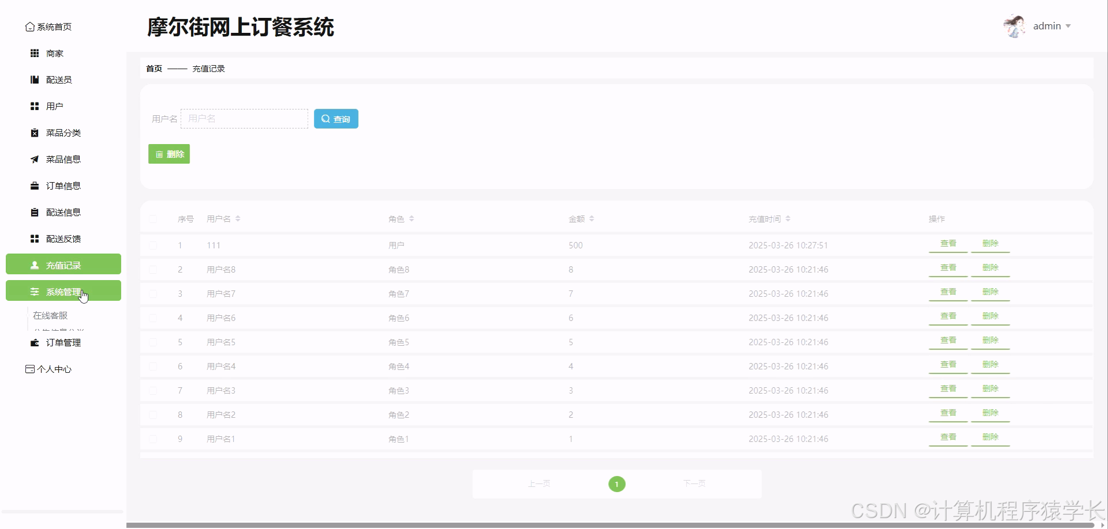
Task: Click the admin avatar picture
Action: pos(1014,27)
